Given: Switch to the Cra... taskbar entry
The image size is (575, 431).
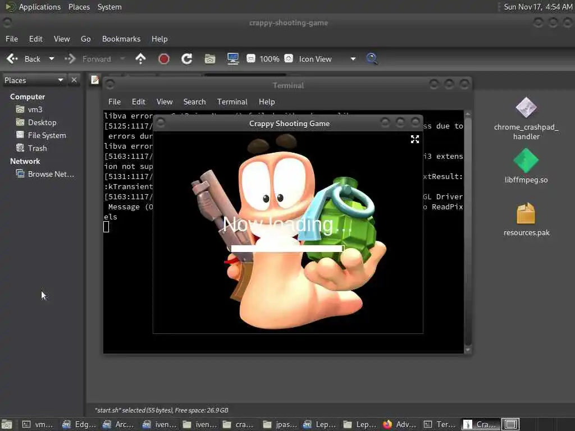Looking at the screenshot, I should coord(481,424).
